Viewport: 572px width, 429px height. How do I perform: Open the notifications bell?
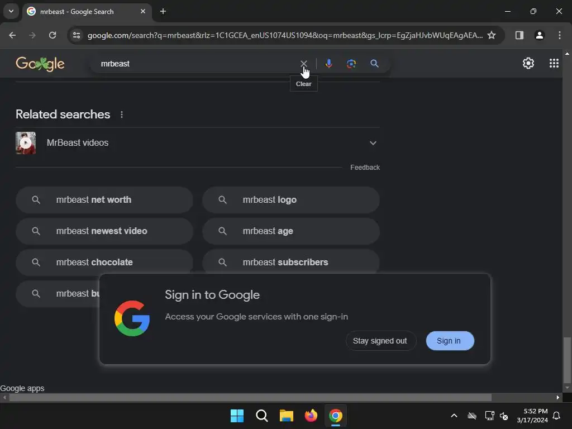[x=557, y=416]
